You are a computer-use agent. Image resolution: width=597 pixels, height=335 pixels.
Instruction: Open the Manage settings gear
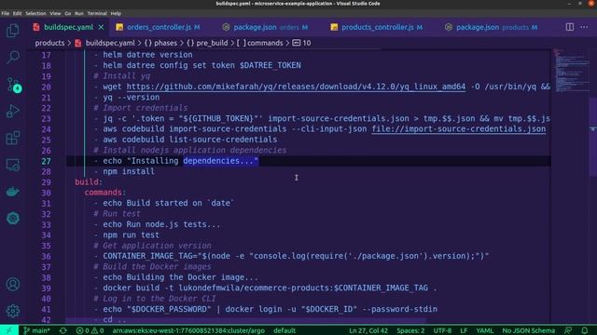pyautogui.click(x=12, y=311)
